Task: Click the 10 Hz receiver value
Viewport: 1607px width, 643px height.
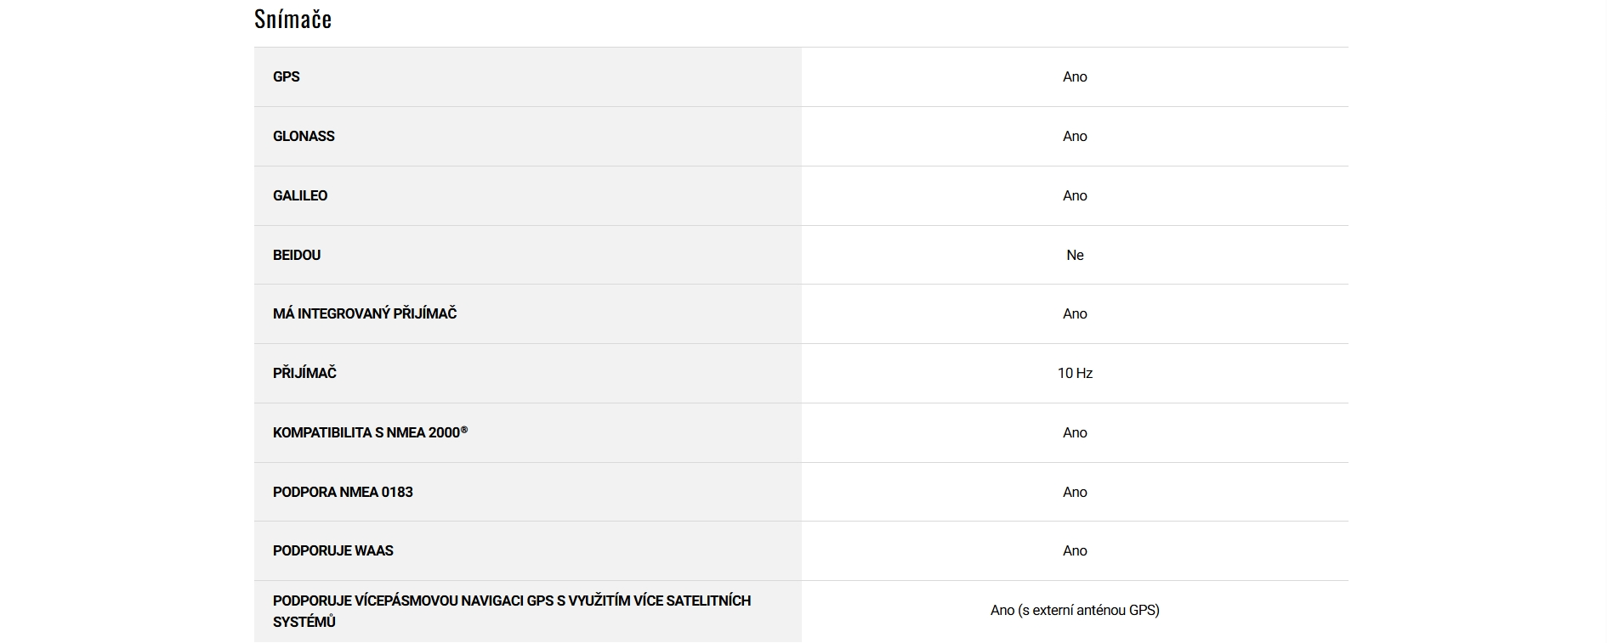Action: click(x=1075, y=373)
